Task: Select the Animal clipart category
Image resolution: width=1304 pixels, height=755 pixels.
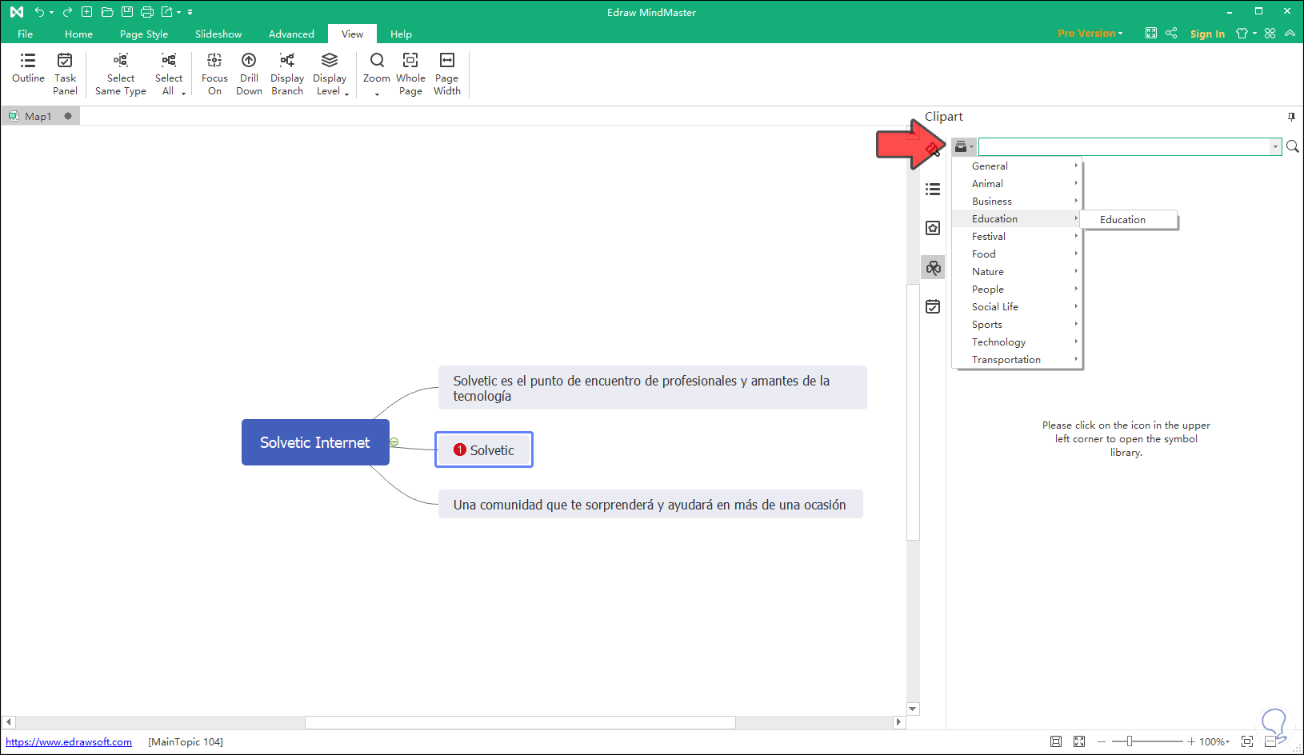Action: tap(1017, 184)
